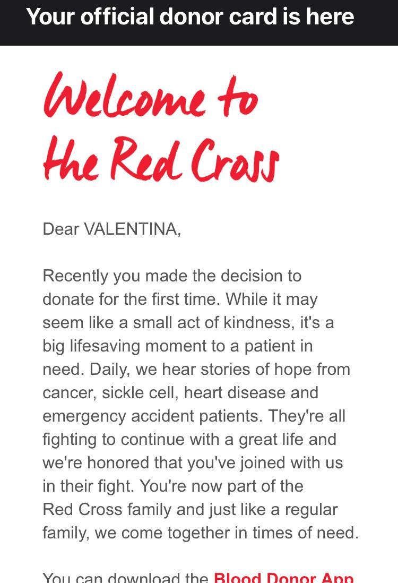The height and width of the screenshot is (583, 398).
Task: Open the Blood Donor App link
Action: pyautogui.click(x=283, y=578)
